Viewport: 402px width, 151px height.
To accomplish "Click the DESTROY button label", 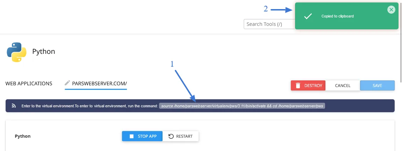I will (313, 86).
